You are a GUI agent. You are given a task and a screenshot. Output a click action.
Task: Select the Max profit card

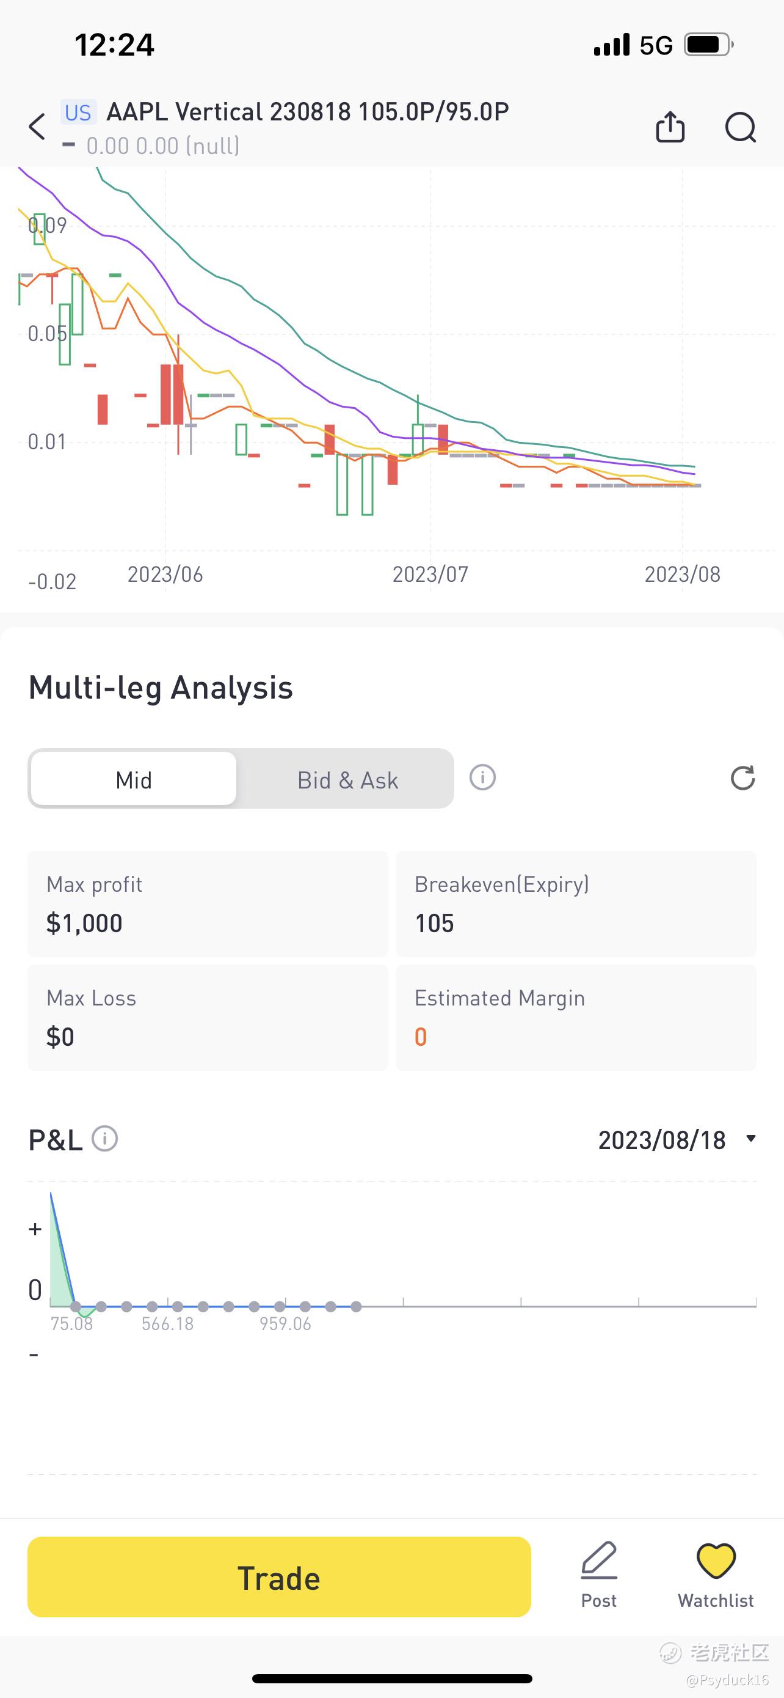(x=208, y=904)
